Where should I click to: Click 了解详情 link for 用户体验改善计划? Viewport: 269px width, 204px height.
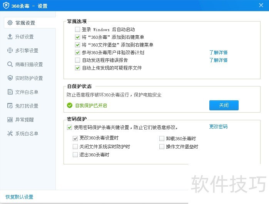point(218,52)
